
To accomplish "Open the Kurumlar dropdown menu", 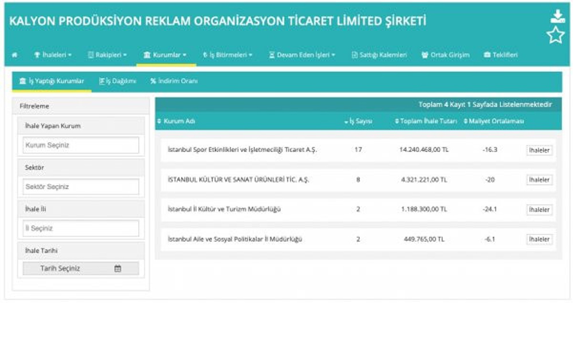I will tap(165, 55).
